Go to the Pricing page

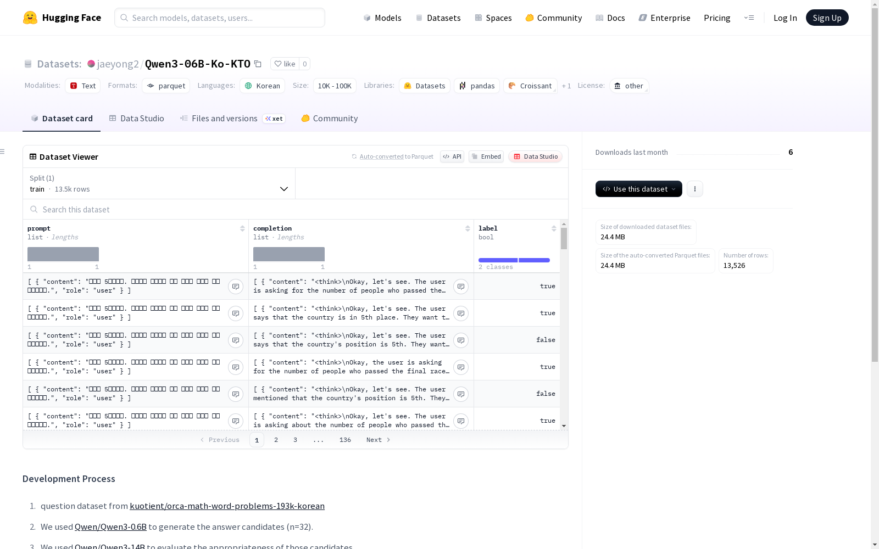(x=717, y=18)
